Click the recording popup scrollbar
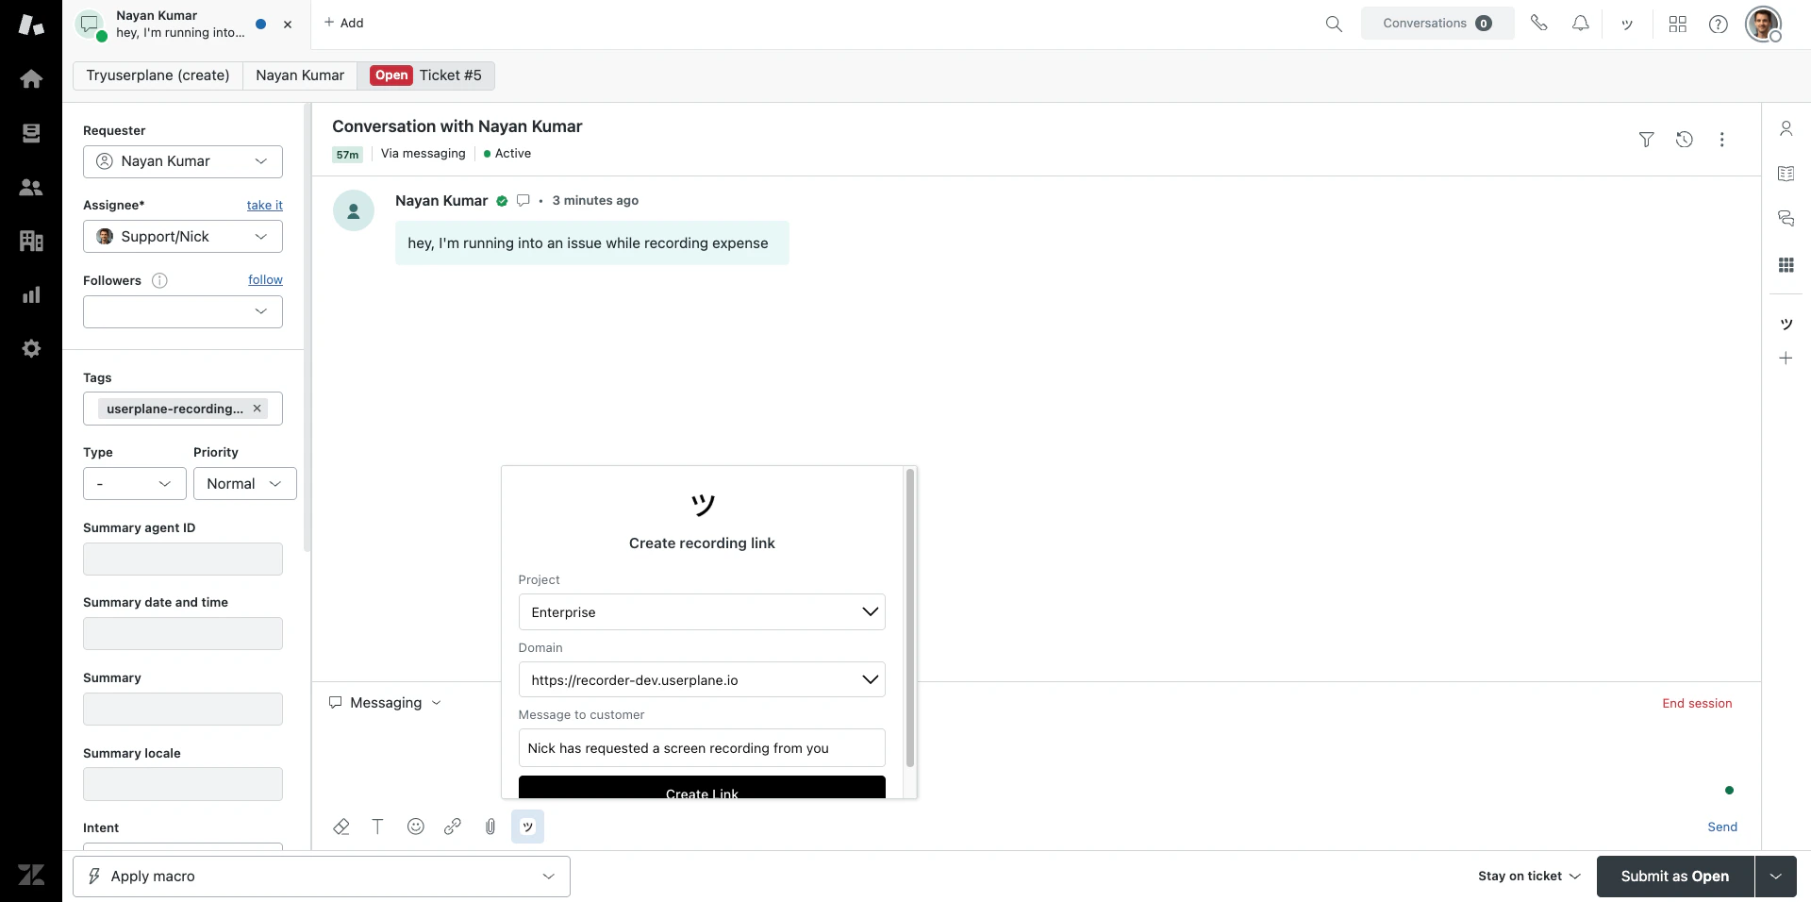Screen dimensions: 1811x902 (910, 618)
